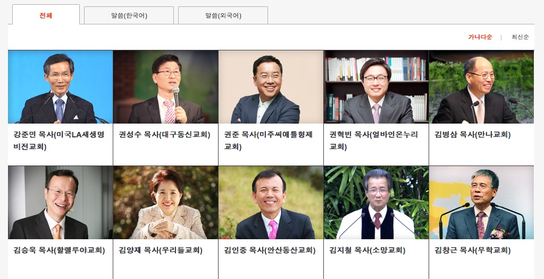Open the 강준민 목사 photo thumbnail
This screenshot has width=544, height=279.
pos(61,87)
